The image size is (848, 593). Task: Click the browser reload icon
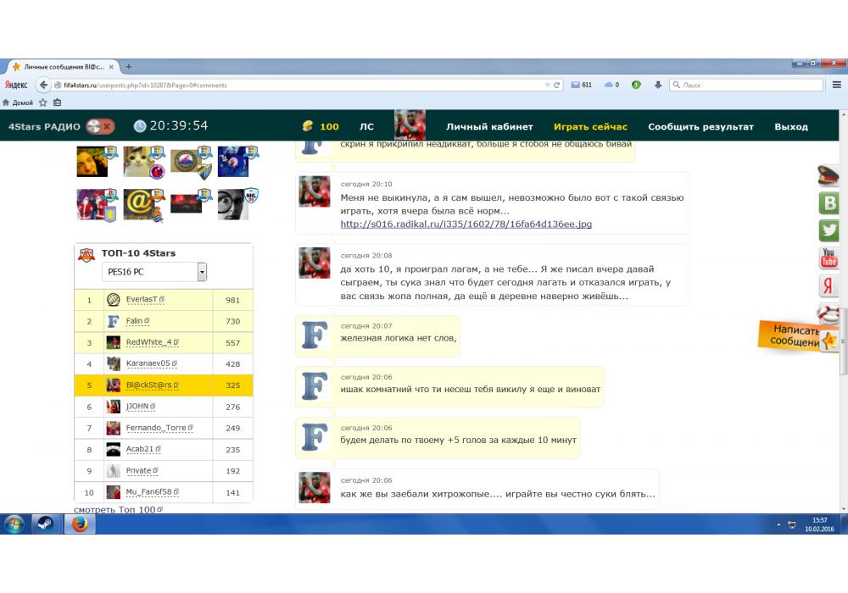click(556, 86)
